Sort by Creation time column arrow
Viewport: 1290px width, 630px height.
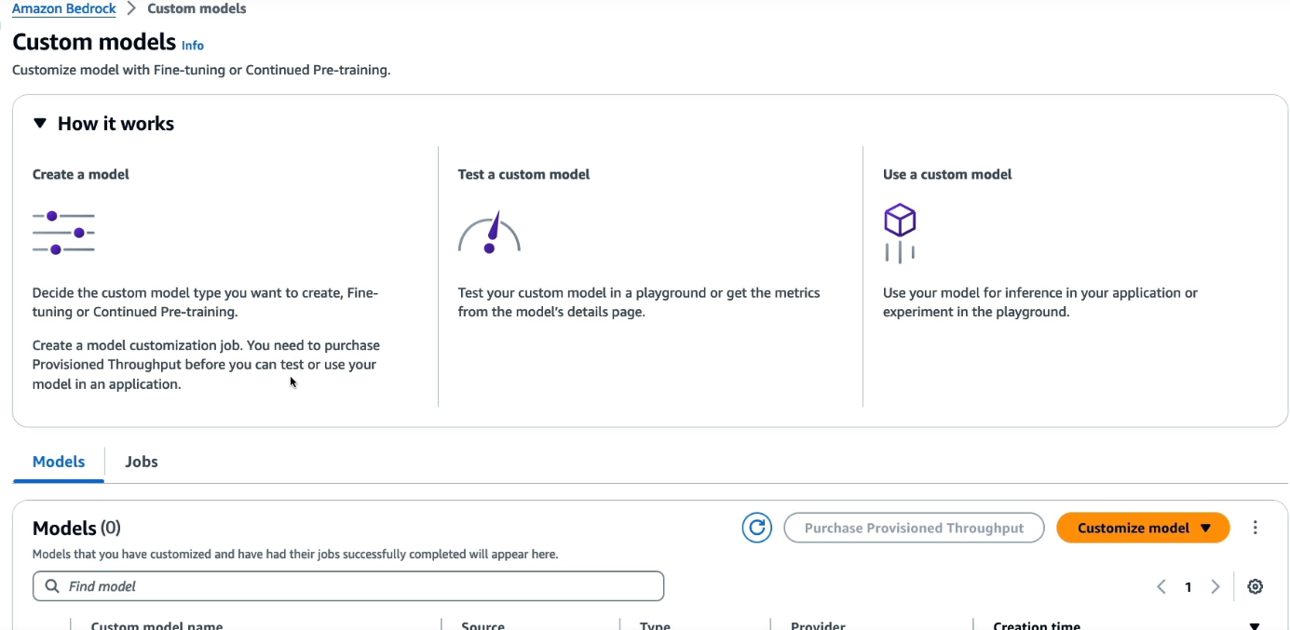pyautogui.click(x=1254, y=626)
